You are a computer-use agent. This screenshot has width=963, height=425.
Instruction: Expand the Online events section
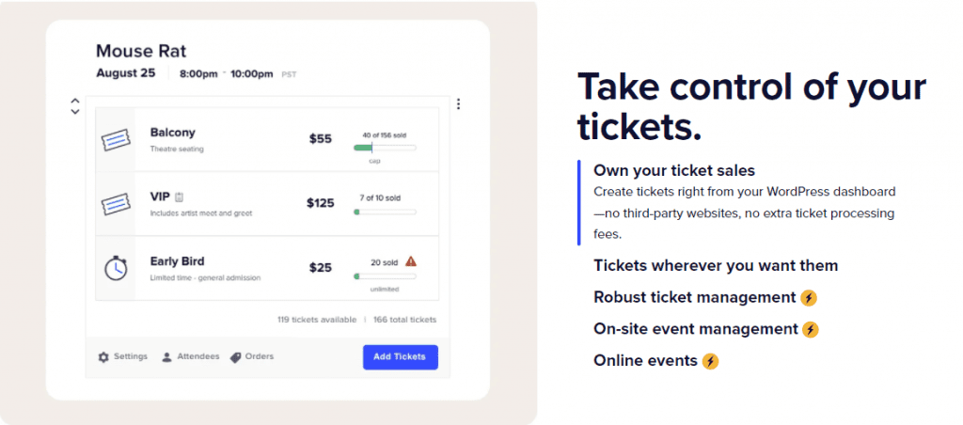pos(645,360)
